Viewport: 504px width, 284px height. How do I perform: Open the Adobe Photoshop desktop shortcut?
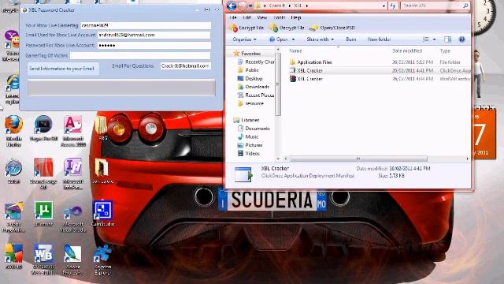(73, 260)
